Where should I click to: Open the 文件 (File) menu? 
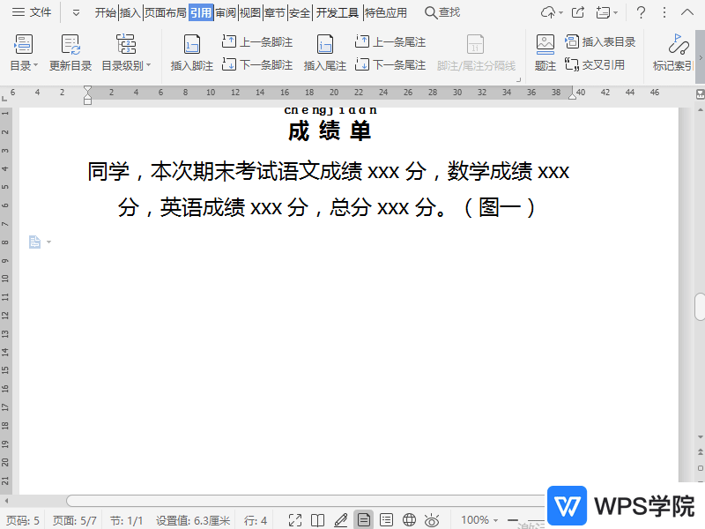32,12
